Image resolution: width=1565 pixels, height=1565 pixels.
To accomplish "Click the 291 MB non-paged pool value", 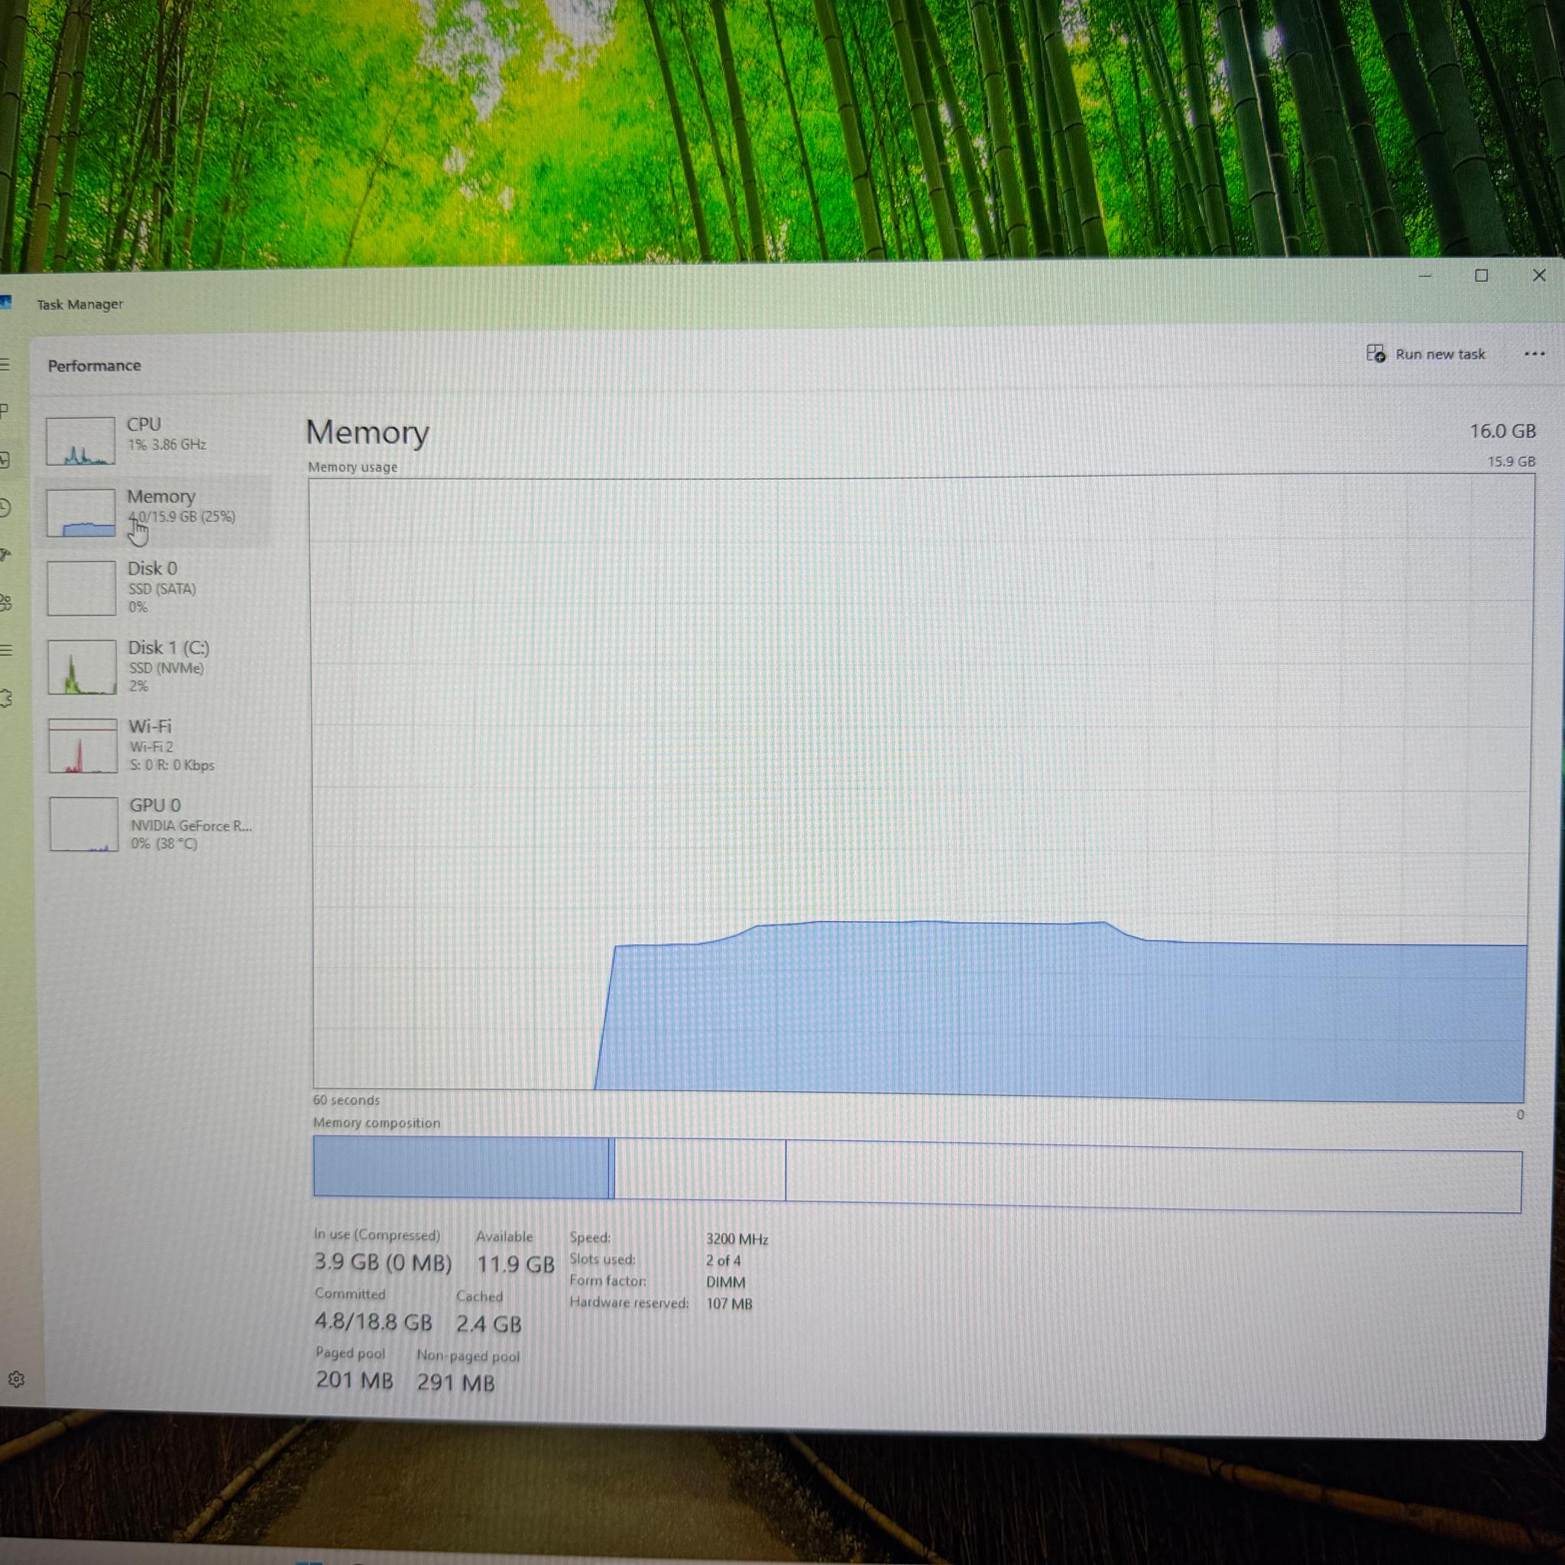I will point(455,1382).
